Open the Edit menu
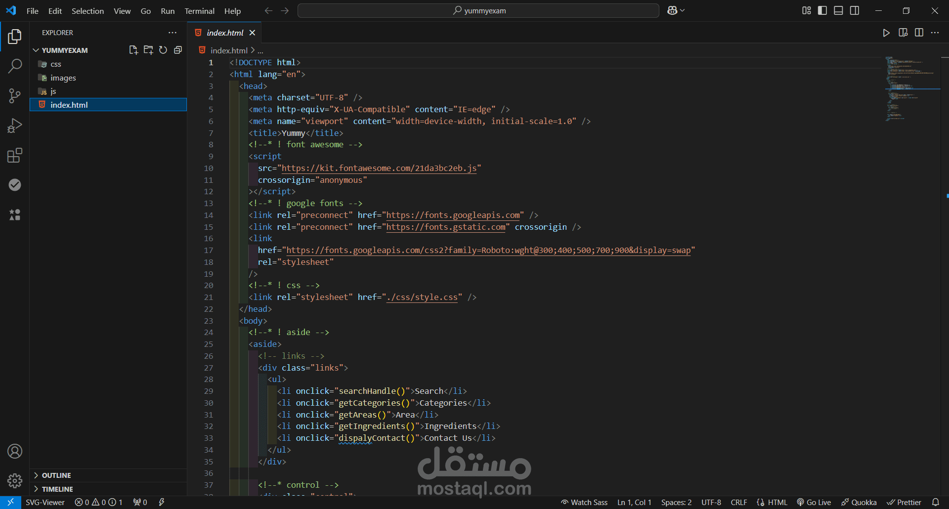 click(55, 11)
